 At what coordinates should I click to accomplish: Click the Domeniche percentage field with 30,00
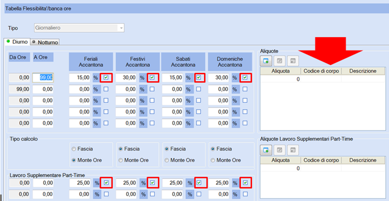219,78
